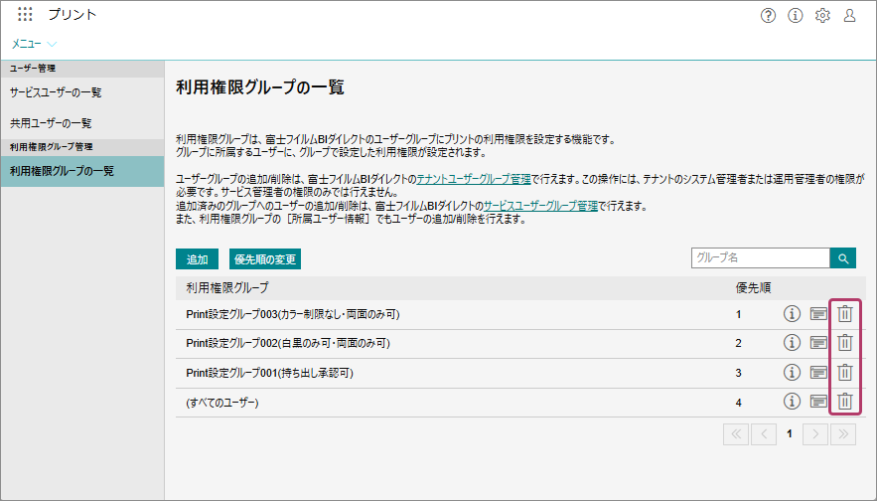Click the 優先順 column header
This screenshot has width=877, height=501.
coord(753,287)
